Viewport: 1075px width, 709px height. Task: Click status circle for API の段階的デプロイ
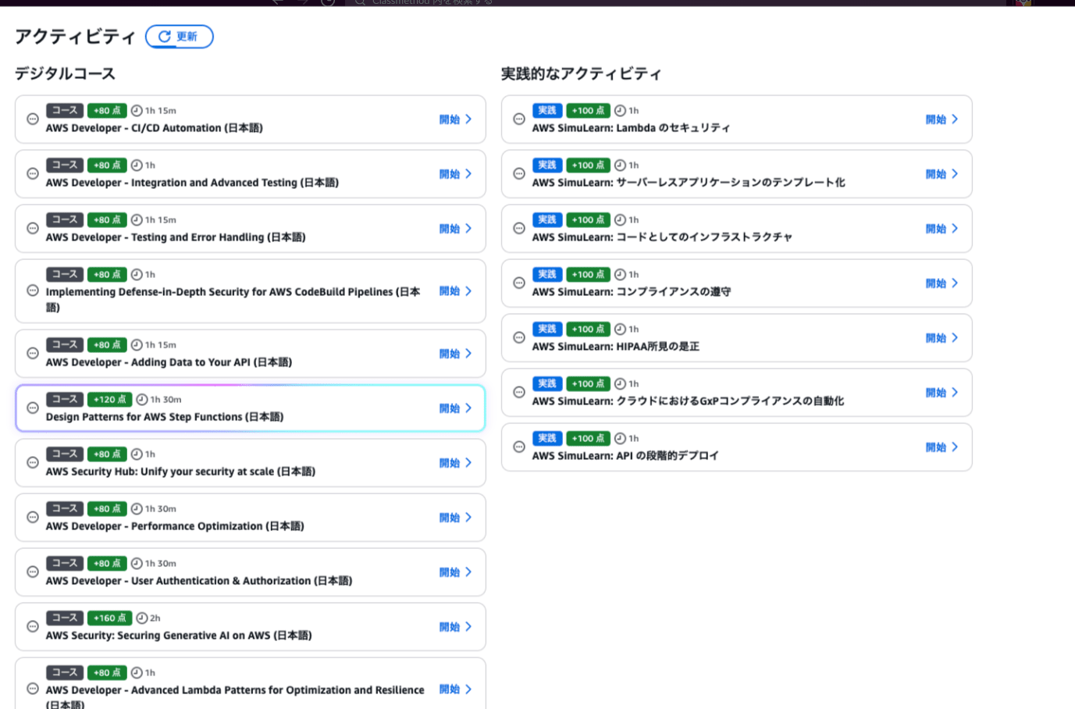519,447
